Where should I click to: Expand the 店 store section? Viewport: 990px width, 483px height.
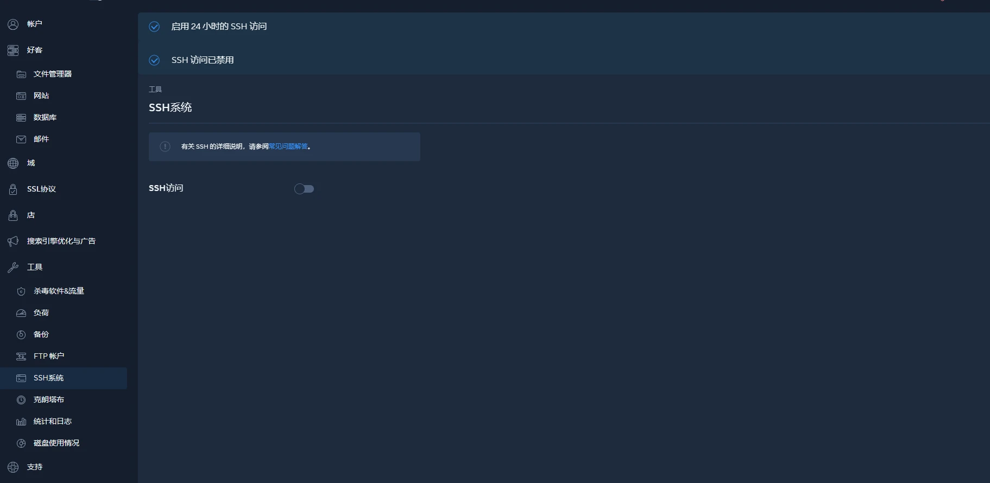point(31,215)
